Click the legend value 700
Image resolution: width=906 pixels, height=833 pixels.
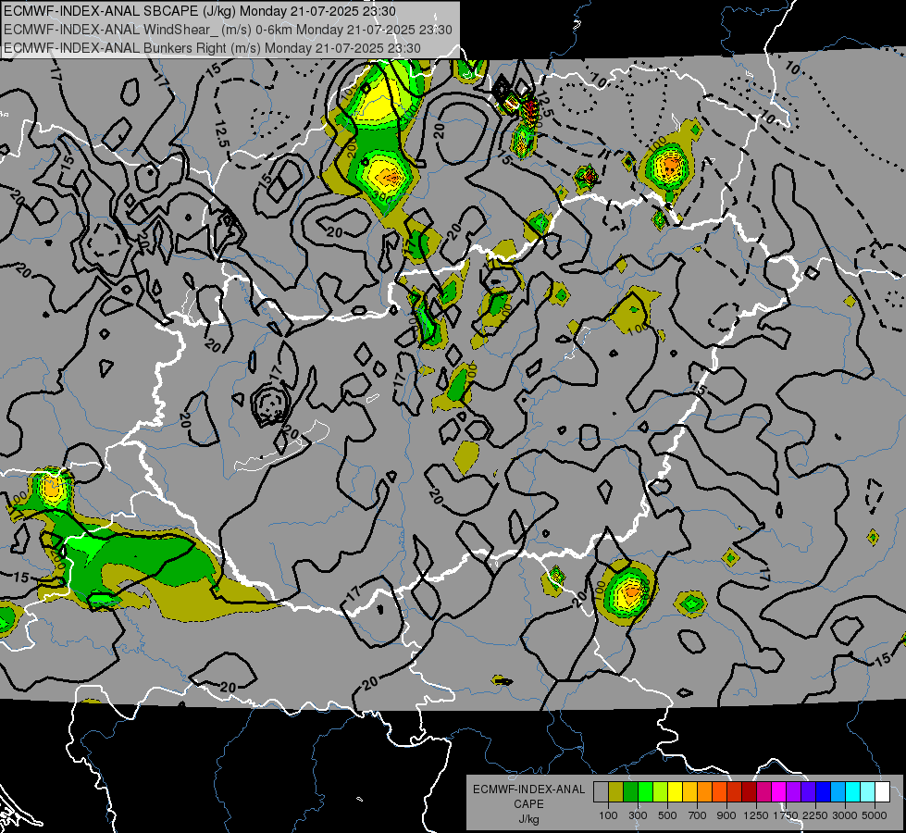[698, 815]
